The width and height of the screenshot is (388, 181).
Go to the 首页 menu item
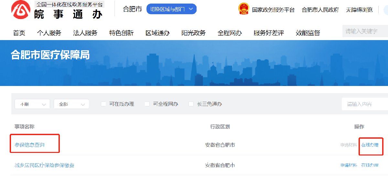(x=19, y=33)
